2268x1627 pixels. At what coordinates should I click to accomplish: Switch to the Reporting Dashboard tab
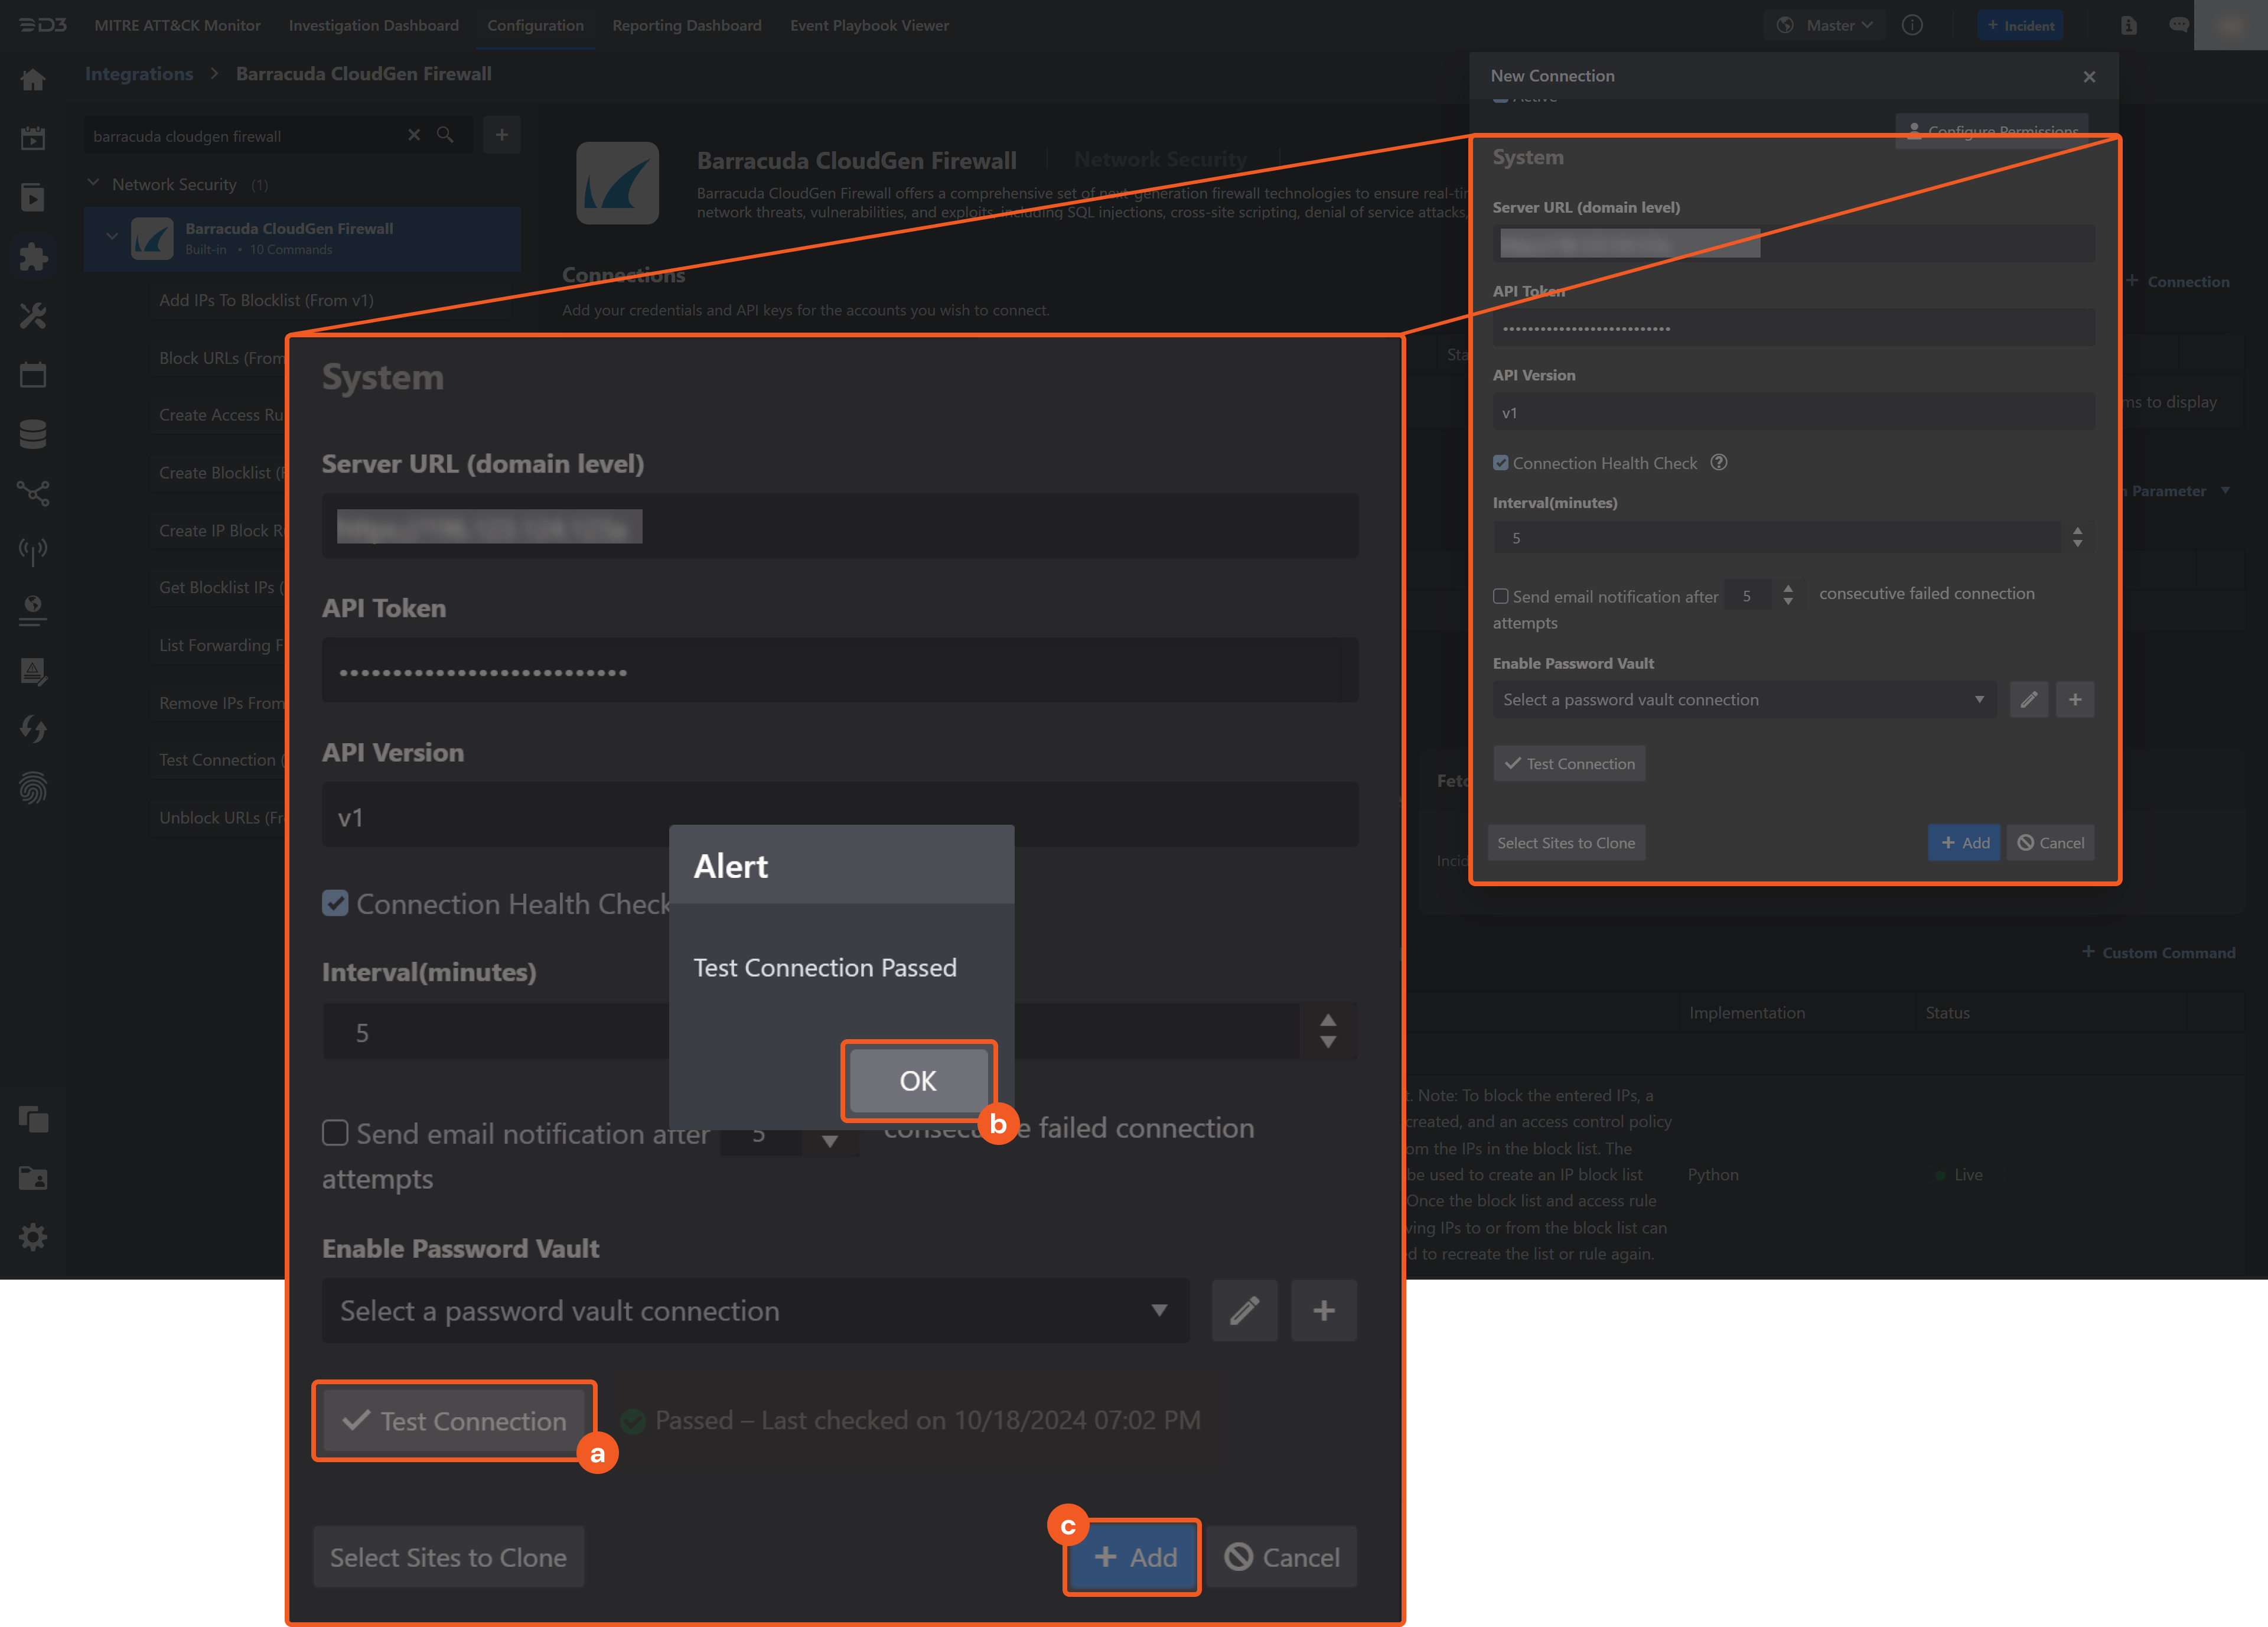(x=687, y=25)
